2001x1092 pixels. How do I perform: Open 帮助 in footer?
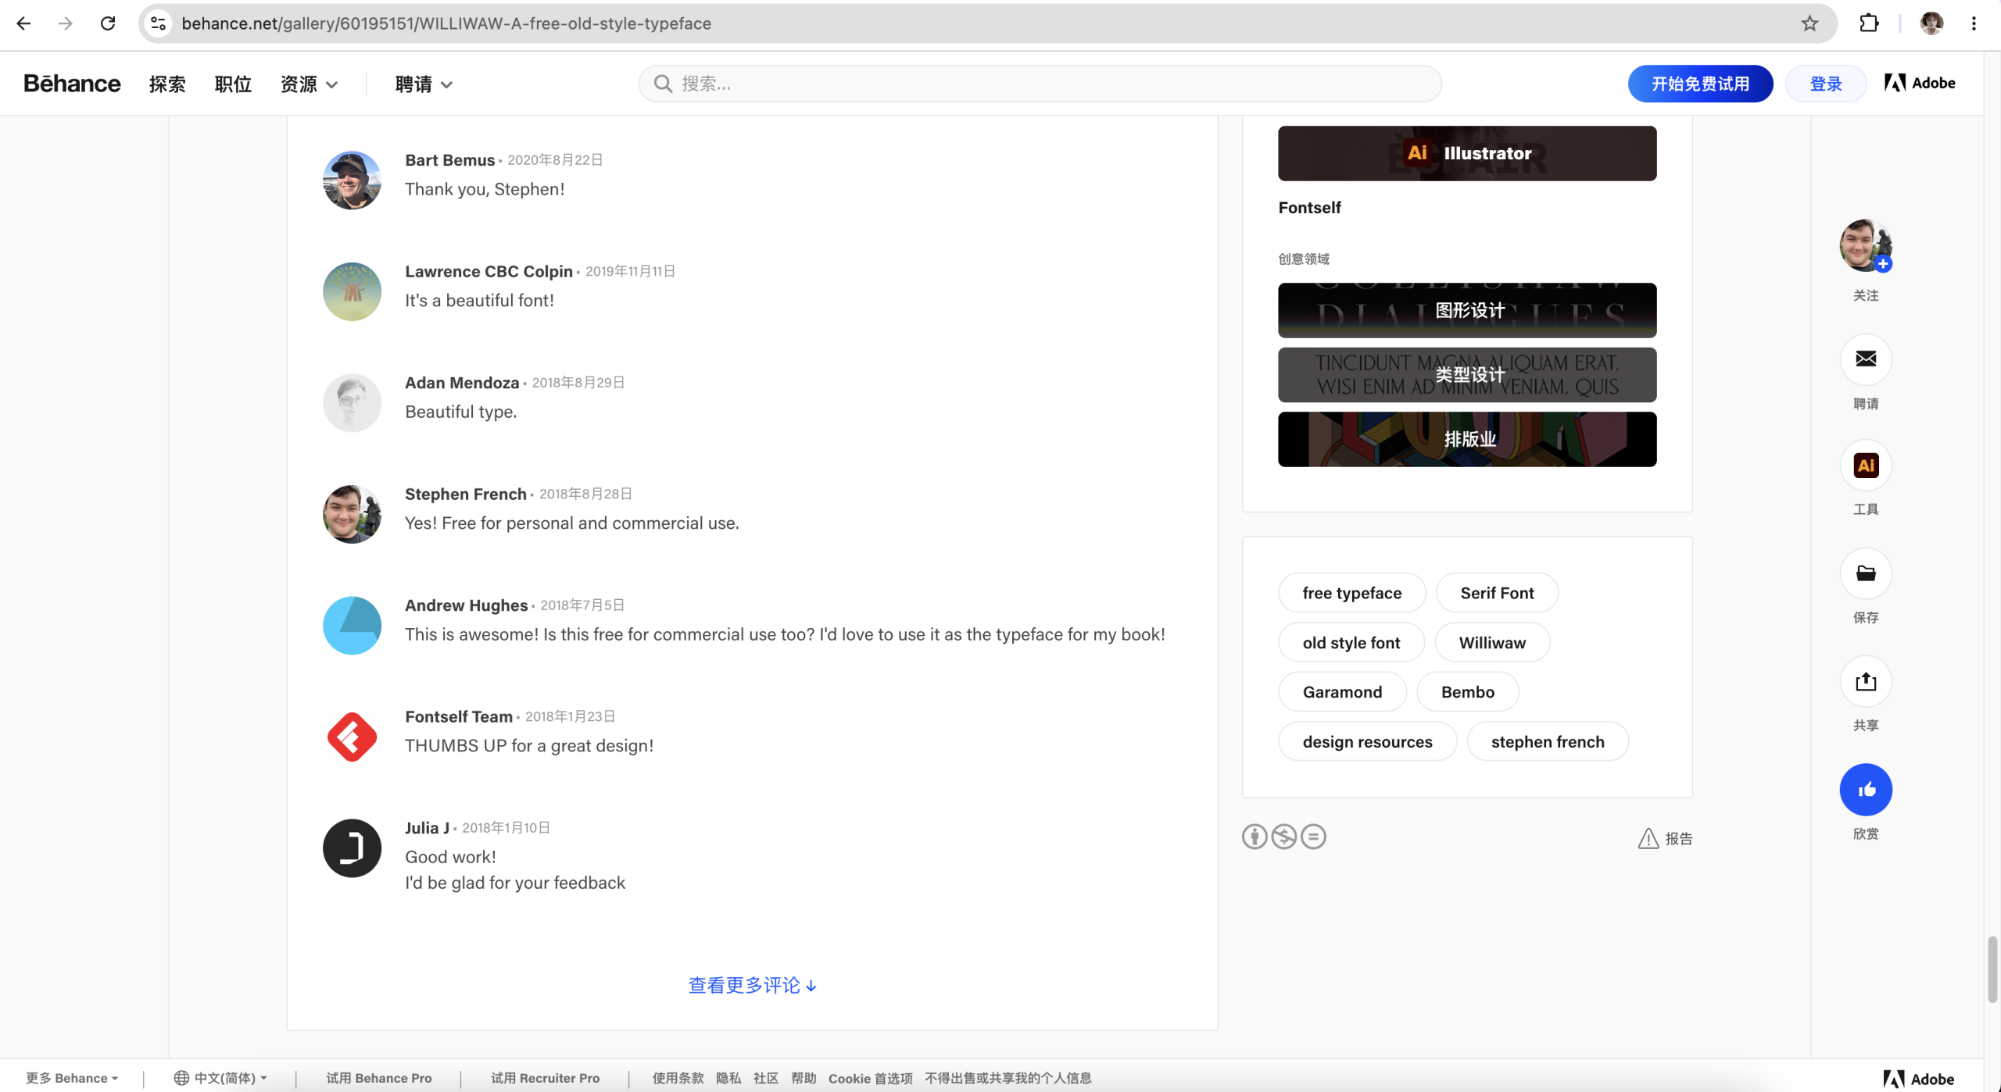(804, 1078)
